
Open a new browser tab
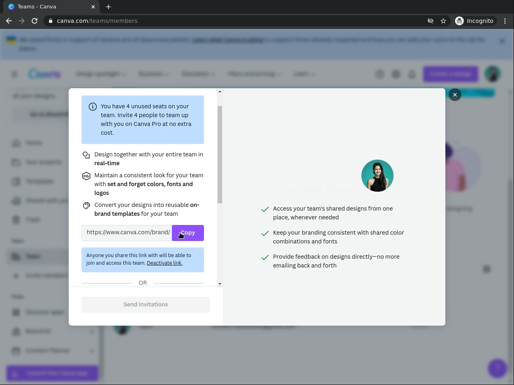108,7
